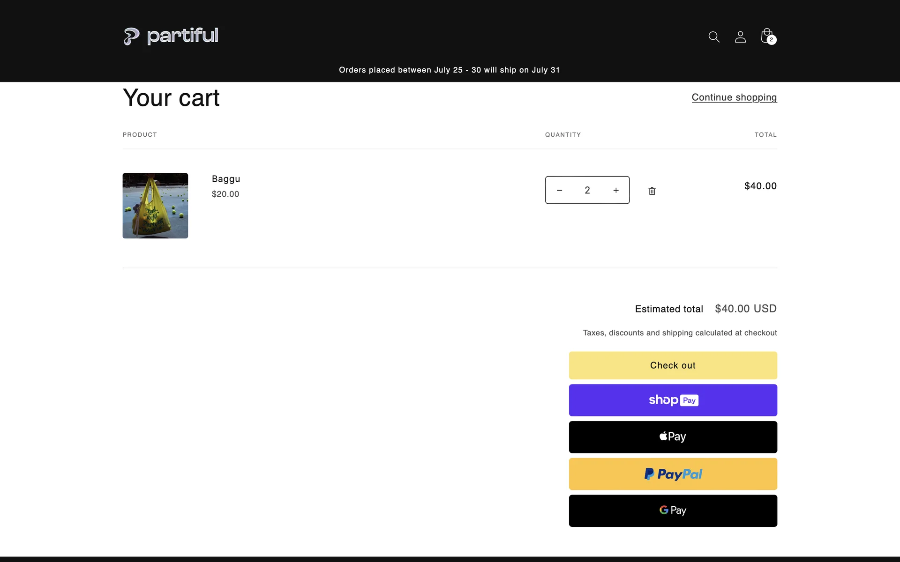Screen dimensions: 900x562
Task: Click the $40.00 USD estimated total
Action: pos(745,309)
